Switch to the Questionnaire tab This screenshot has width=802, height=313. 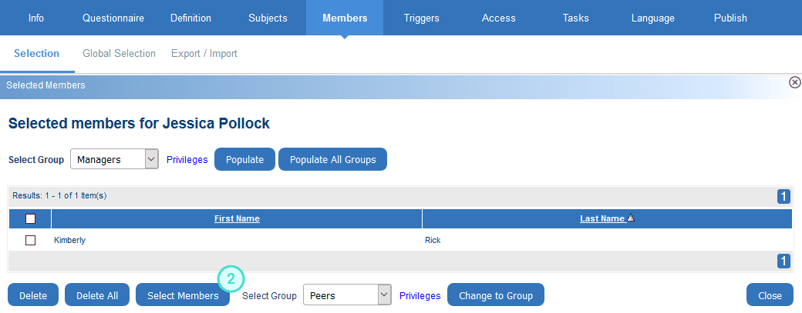point(113,18)
